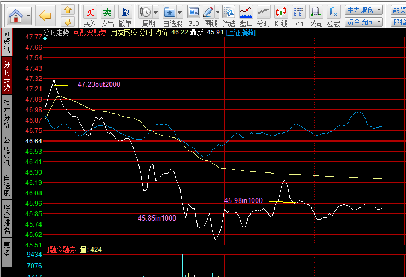Click the 45.51 bottom price label
Screen dimensions: 406x277
click(x=34, y=245)
